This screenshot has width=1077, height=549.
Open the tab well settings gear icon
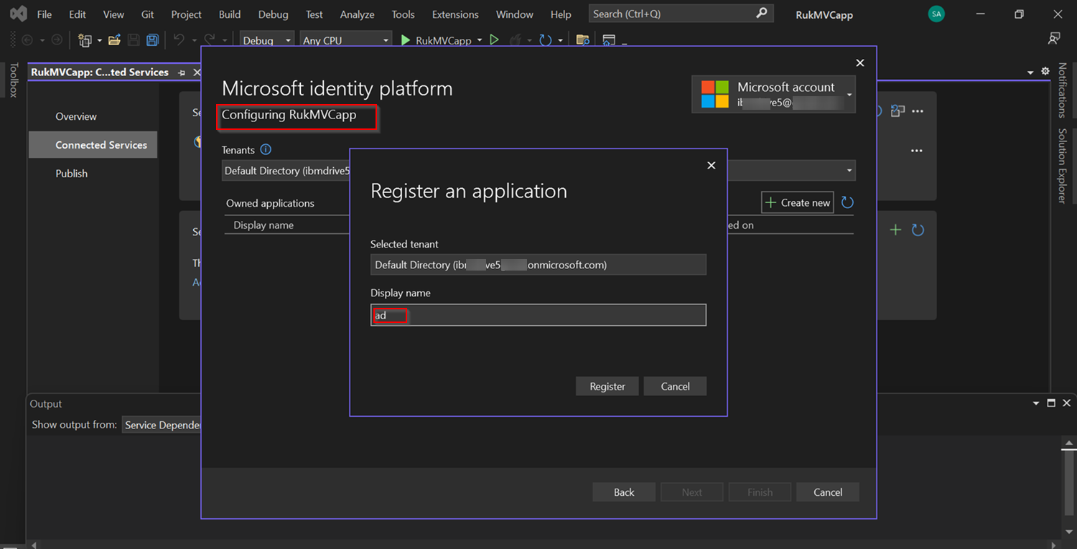pos(1045,71)
